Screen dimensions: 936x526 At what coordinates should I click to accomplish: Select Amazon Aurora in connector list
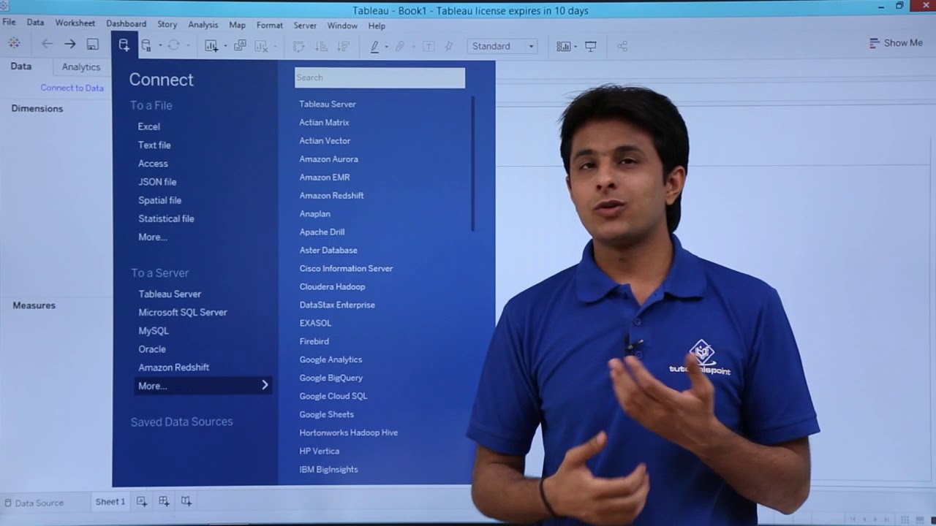(328, 159)
